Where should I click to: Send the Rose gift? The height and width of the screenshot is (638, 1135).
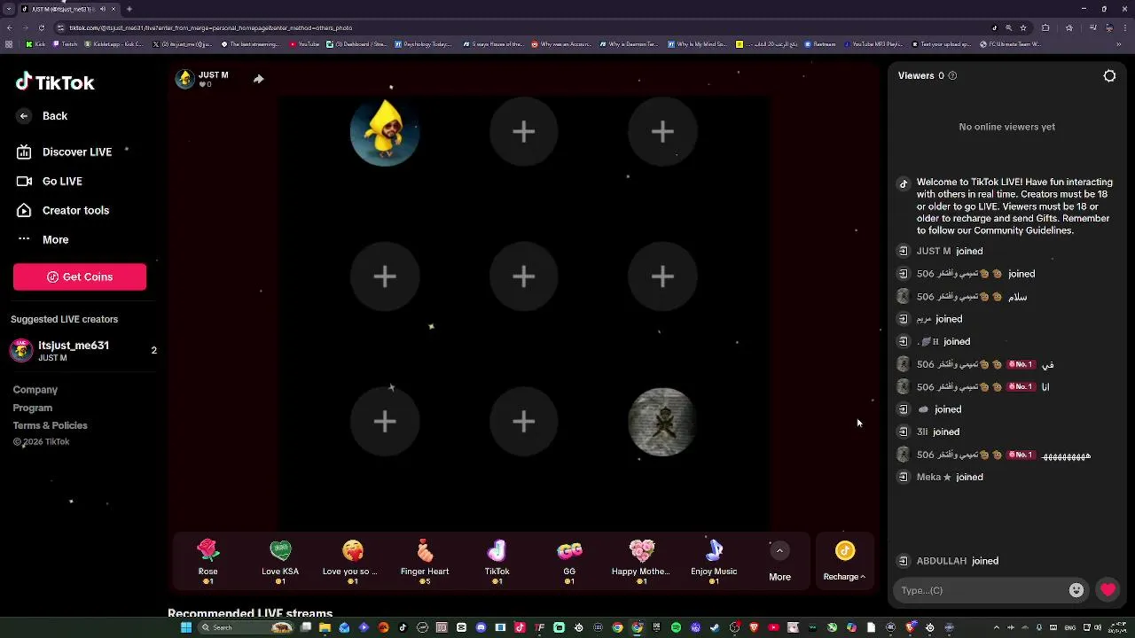click(207, 562)
